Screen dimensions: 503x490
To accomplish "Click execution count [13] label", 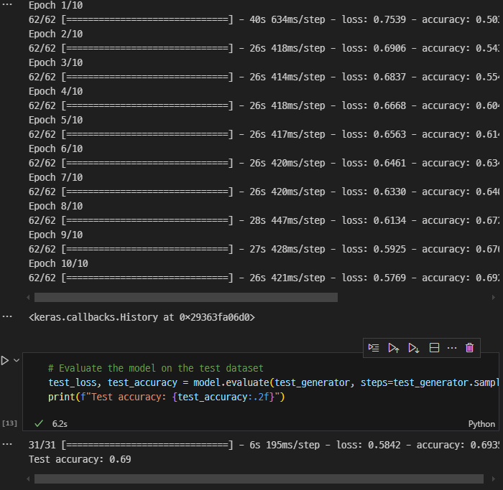I will 9,423.
